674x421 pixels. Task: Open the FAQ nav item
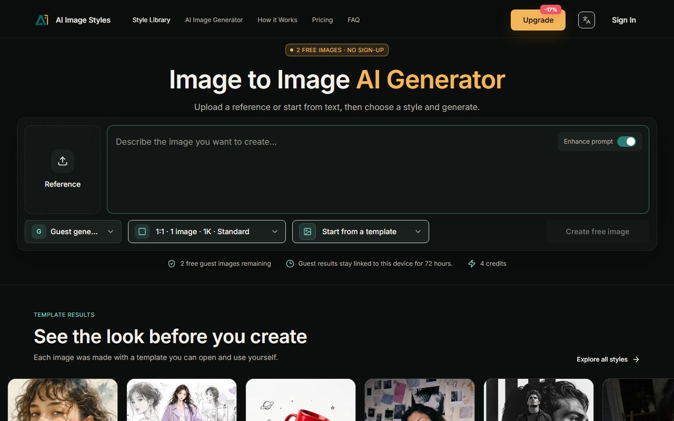pyautogui.click(x=354, y=20)
